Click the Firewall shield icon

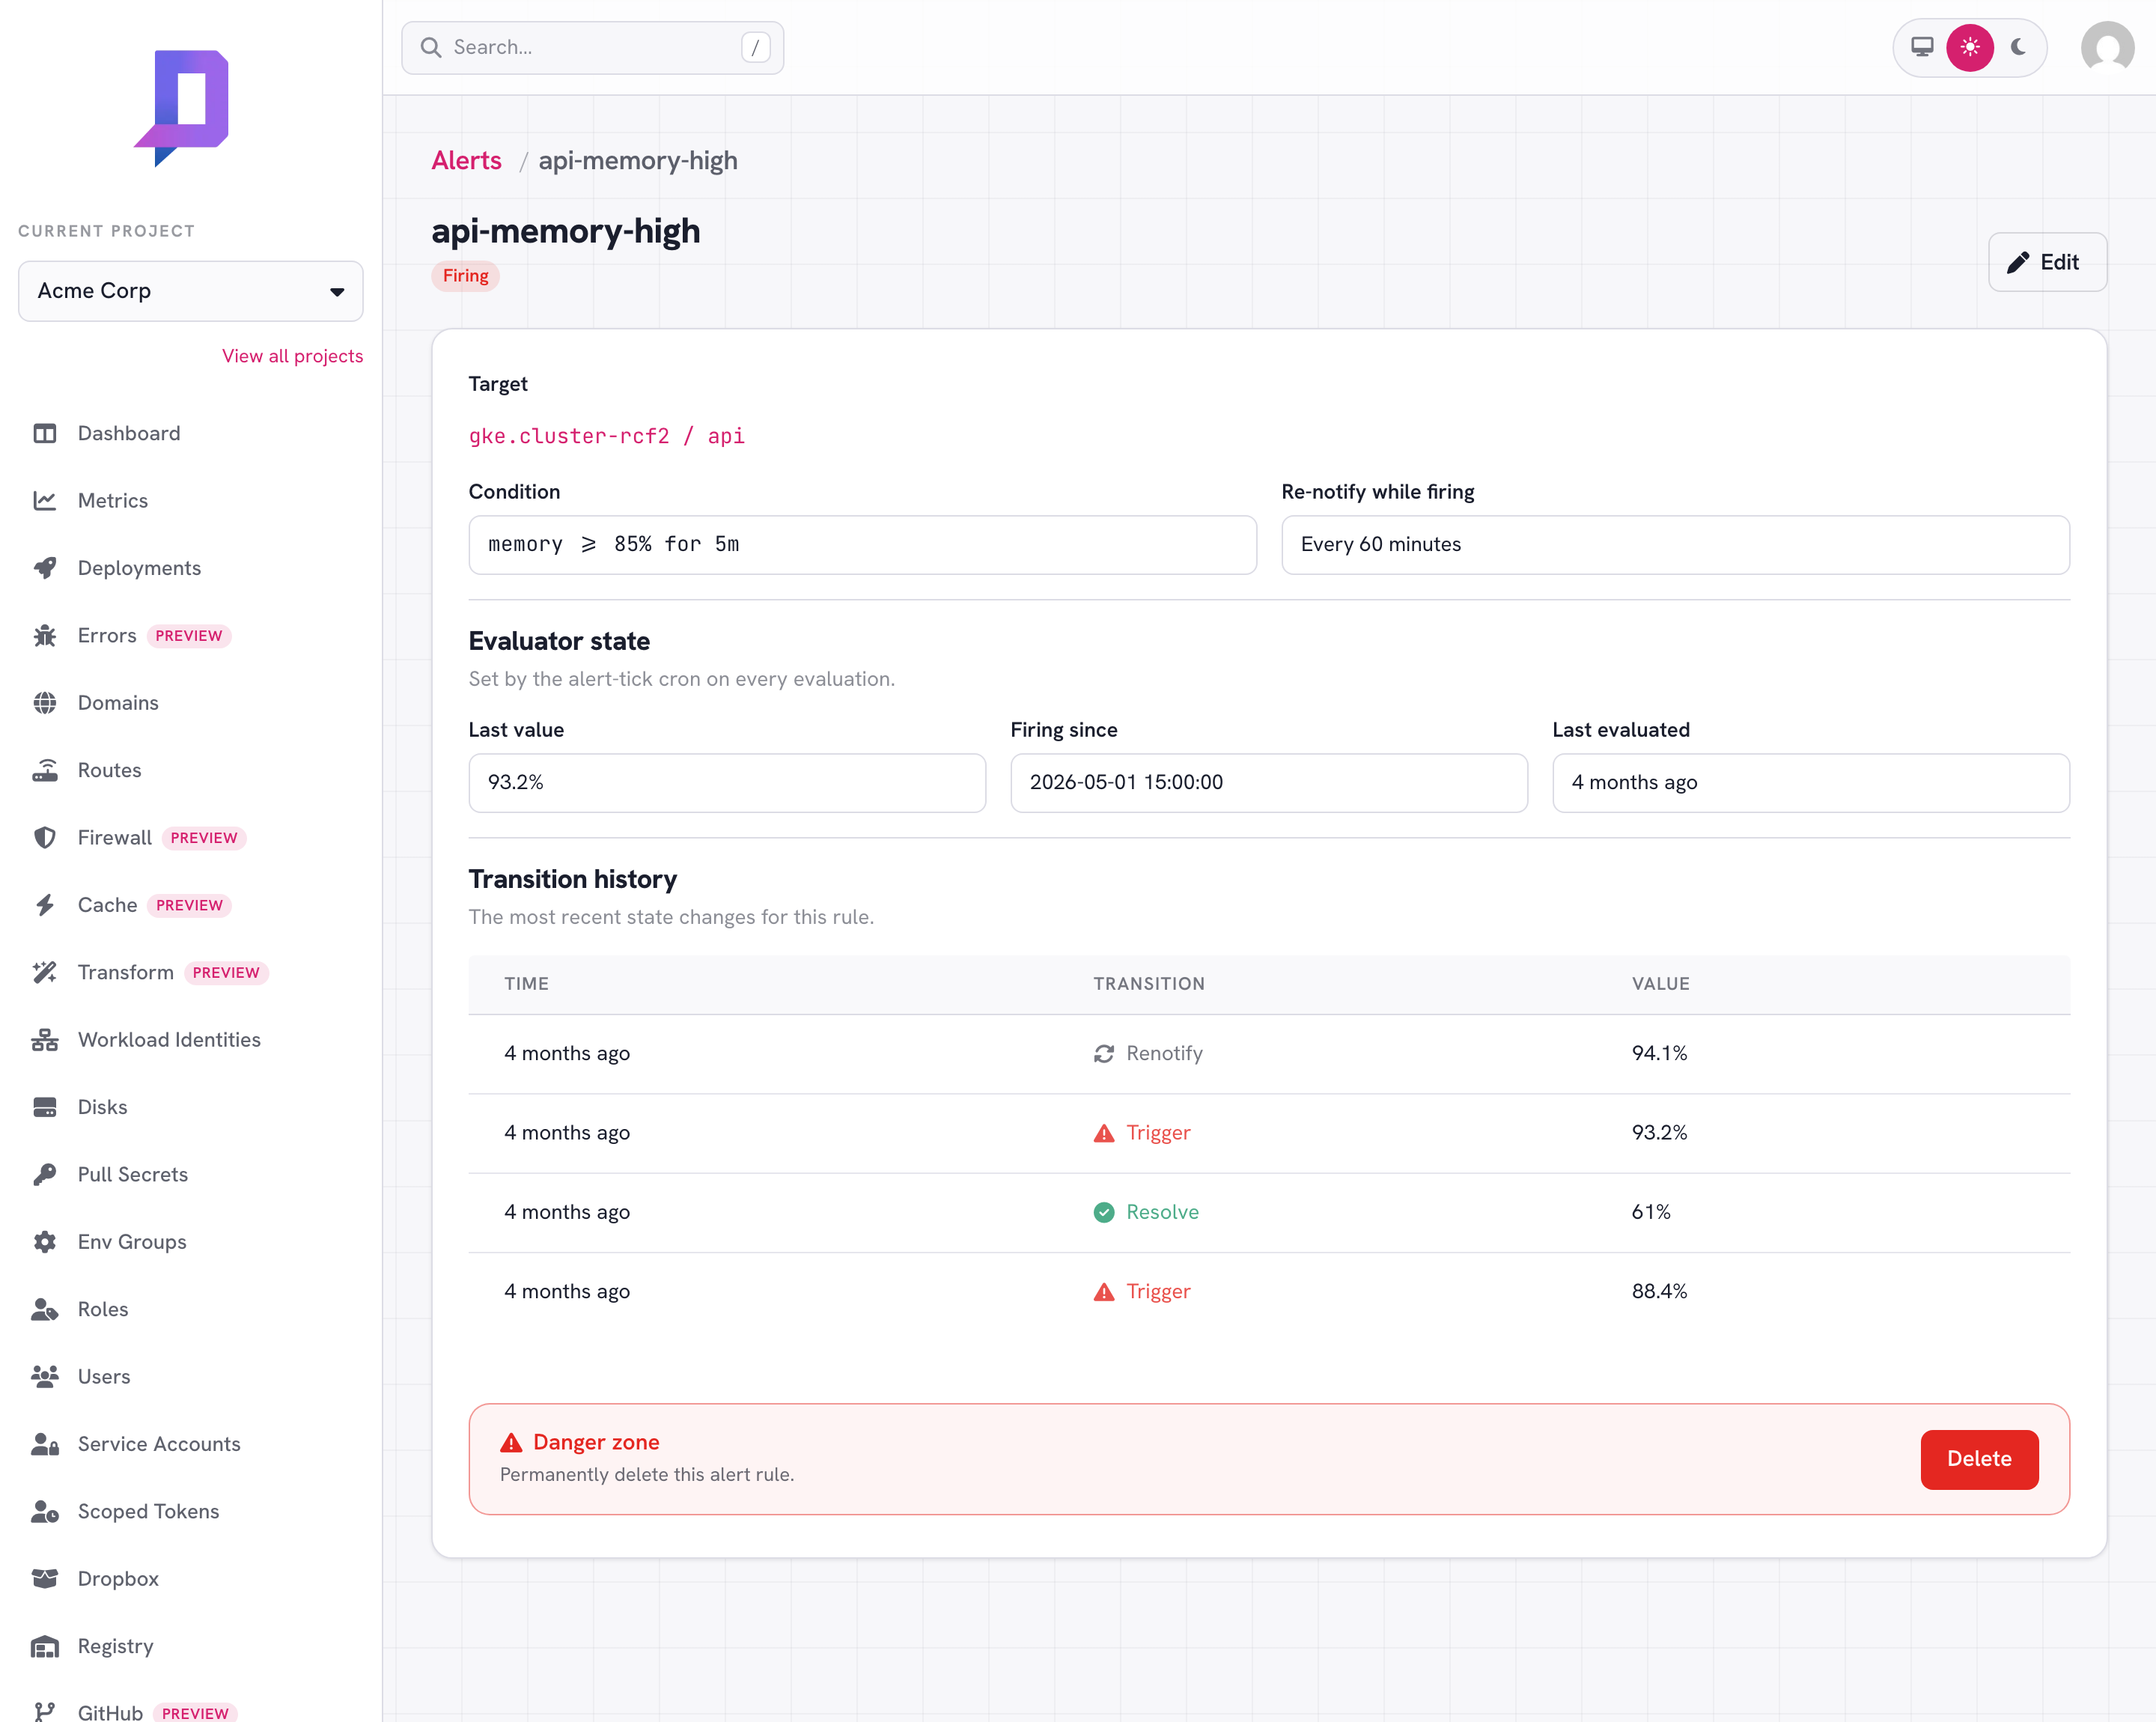(x=45, y=838)
